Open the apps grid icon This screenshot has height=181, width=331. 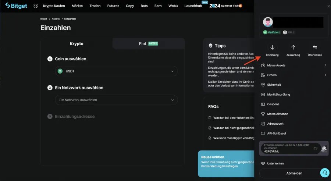(x=35, y=6)
